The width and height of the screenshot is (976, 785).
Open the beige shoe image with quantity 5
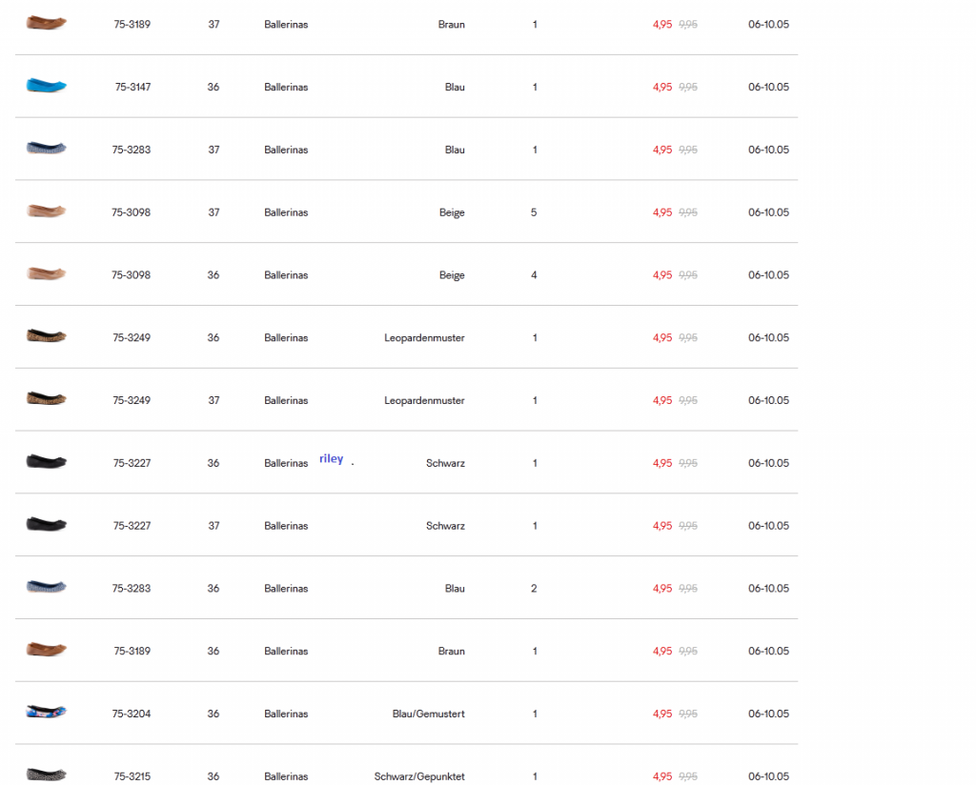(46, 211)
